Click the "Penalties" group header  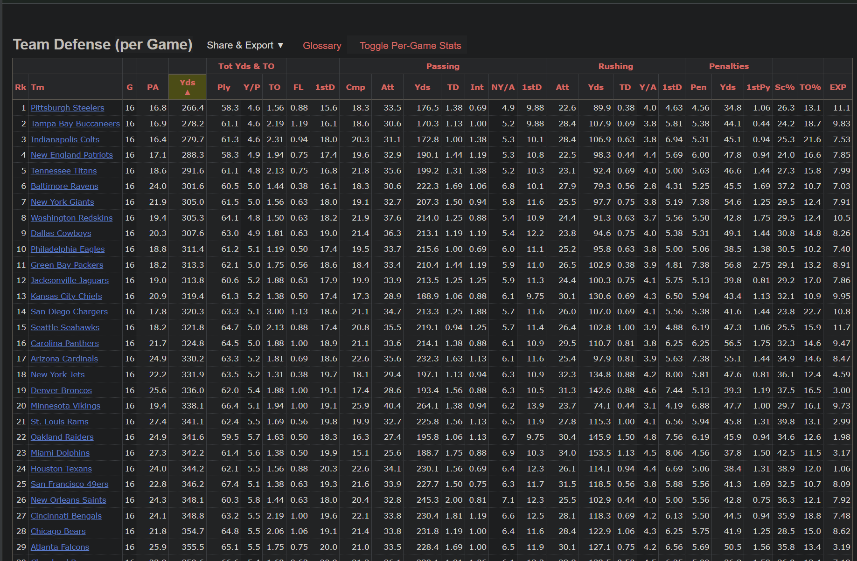coord(729,66)
